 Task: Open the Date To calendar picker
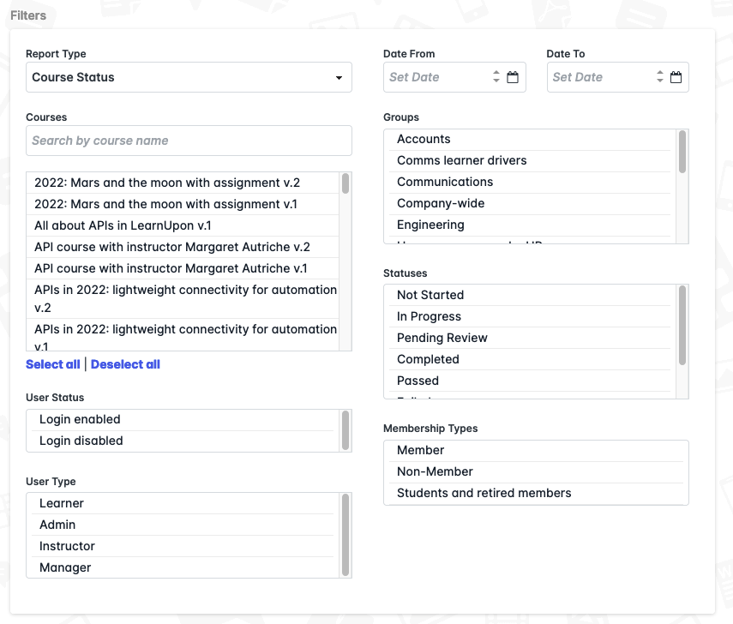(x=676, y=77)
